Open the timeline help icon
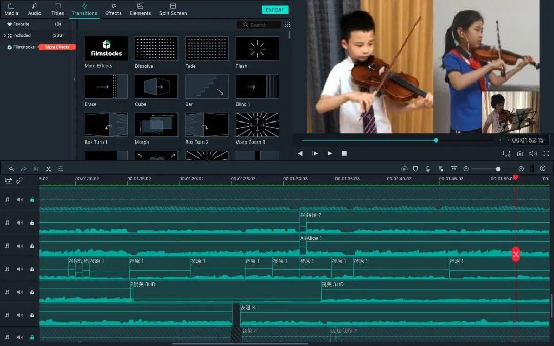 click(543, 169)
